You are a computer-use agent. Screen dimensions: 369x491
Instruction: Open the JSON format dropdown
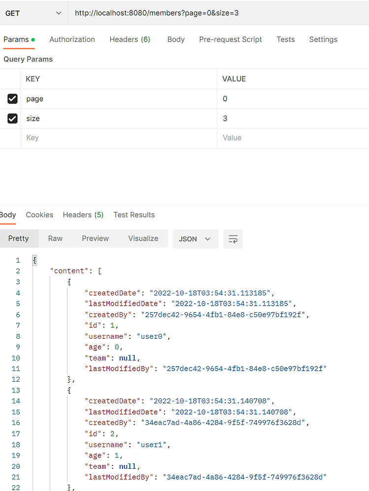coord(195,239)
